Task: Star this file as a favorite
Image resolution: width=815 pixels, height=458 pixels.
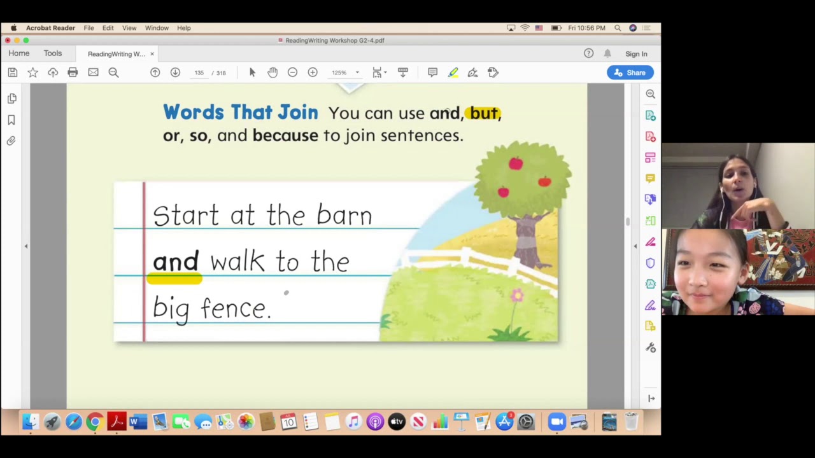Action: tap(32, 73)
